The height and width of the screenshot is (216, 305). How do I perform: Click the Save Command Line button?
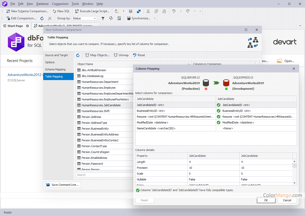63,185
